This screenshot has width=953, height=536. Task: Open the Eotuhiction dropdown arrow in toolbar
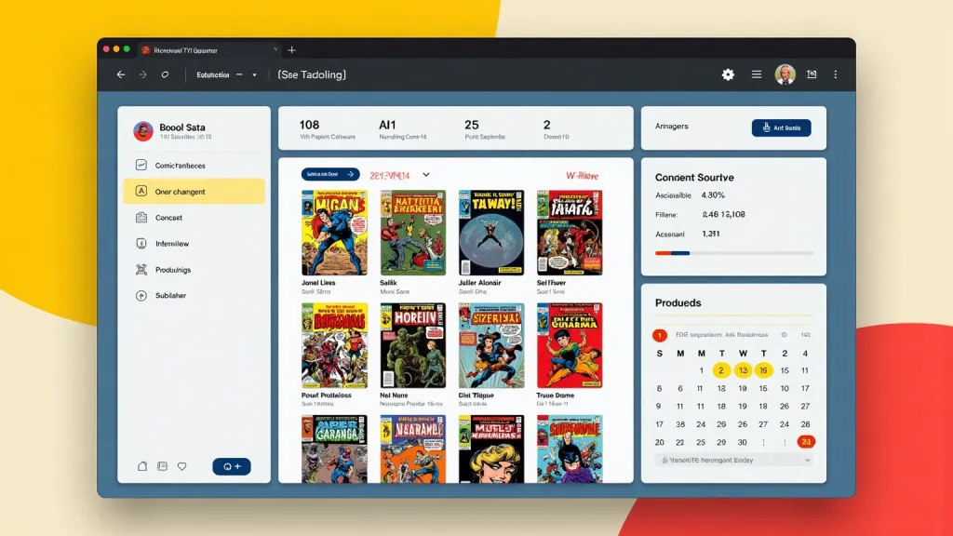(x=255, y=74)
